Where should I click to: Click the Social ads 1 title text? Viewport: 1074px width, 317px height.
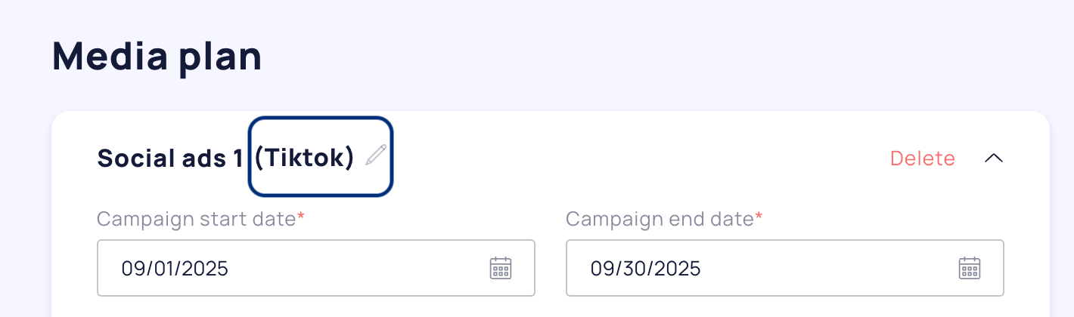pyautogui.click(x=169, y=158)
